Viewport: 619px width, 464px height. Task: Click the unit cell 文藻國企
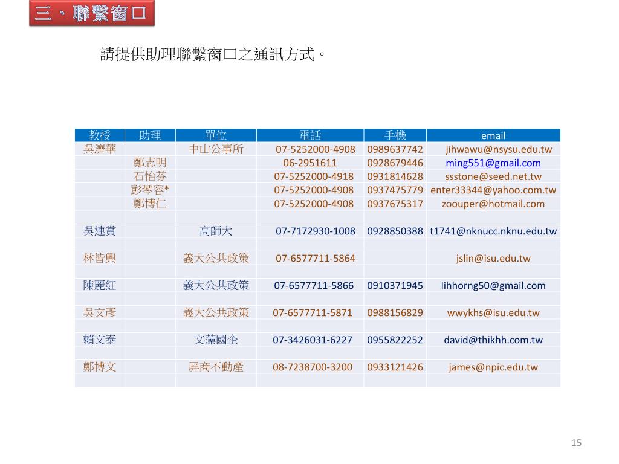tap(216, 340)
